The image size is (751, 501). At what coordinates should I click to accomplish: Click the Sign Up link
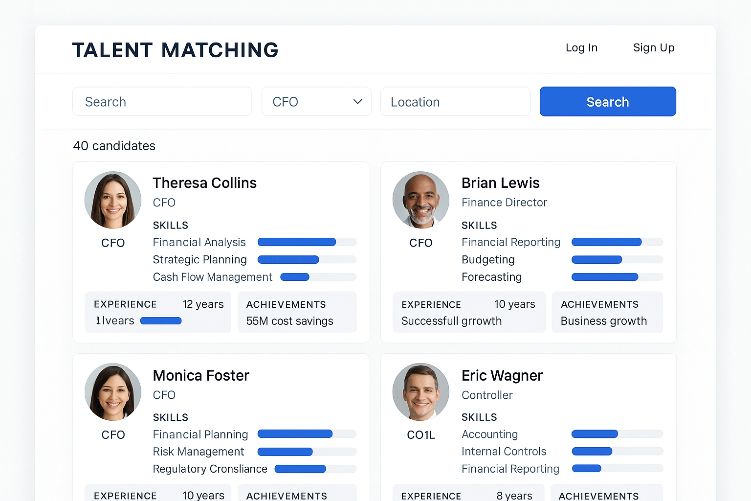(x=654, y=48)
